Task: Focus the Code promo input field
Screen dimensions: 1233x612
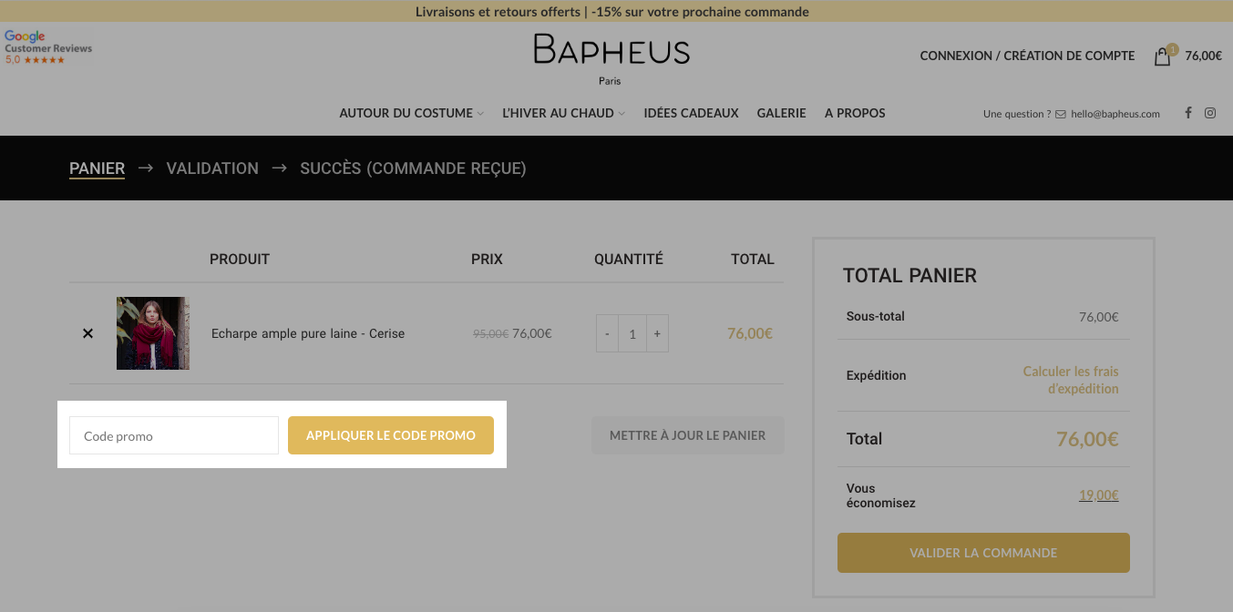Action: coord(174,435)
